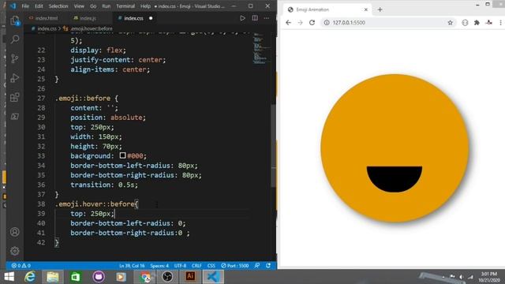The height and width of the screenshot is (284, 505).
Task: Open the Manage gear in VS Code
Action: (15, 251)
